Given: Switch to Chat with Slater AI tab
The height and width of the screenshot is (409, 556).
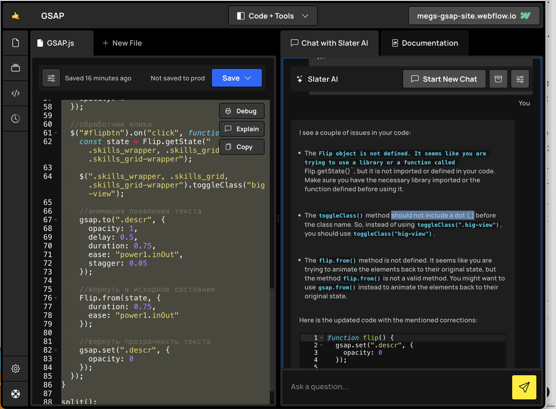Looking at the screenshot, I should 329,43.
